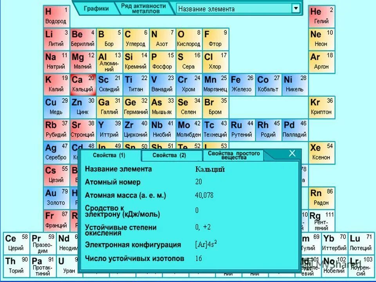This screenshot has height=282, width=376.
Task: Select the Yb Иттербий element cell
Action: pyautogui.click(x=334, y=243)
